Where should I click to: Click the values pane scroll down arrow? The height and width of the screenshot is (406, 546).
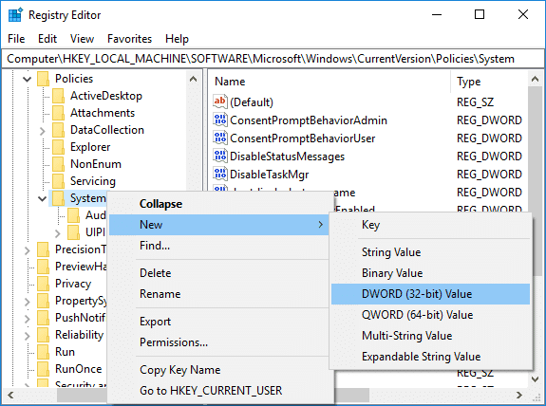[x=536, y=379]
